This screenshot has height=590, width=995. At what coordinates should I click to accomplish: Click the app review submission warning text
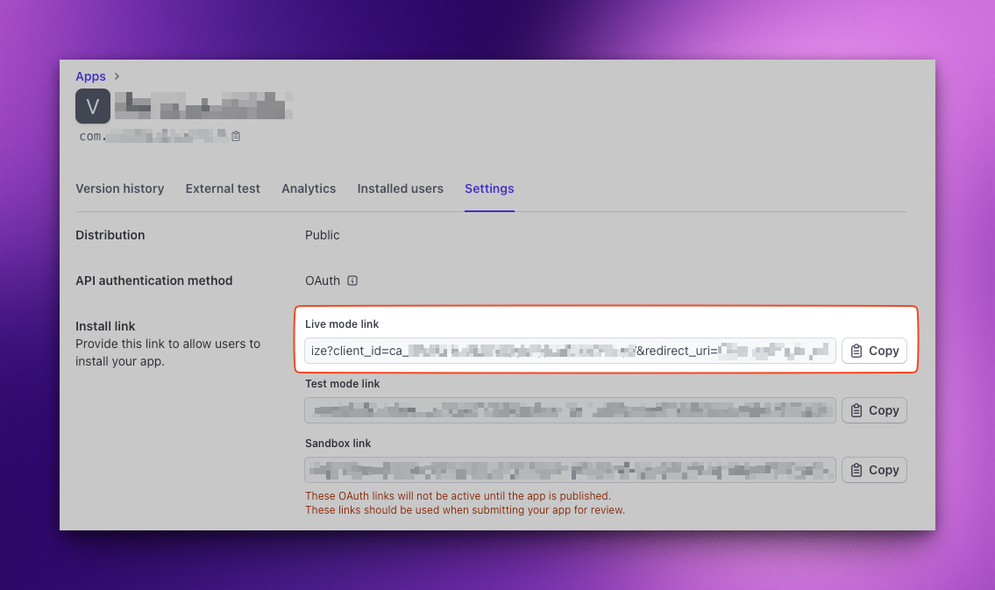coord(466,510)
